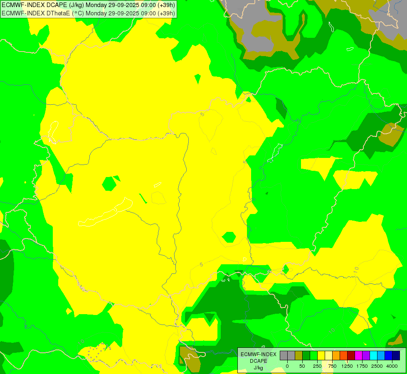Click the bright green legend swatch

click(x=314, y=356)
